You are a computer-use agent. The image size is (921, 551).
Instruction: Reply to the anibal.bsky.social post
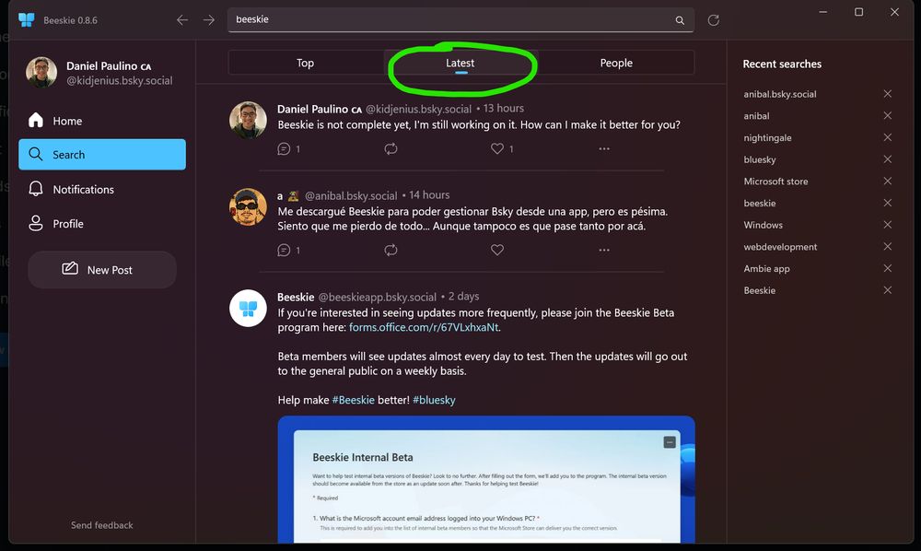point(284,251)
